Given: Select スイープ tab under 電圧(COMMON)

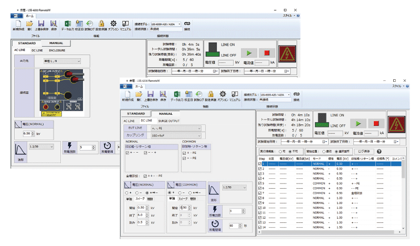Looking at the screenshot, I should tap(183, 199).
